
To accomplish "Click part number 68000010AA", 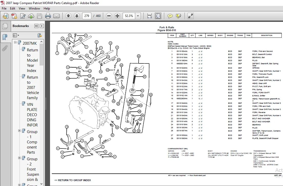I will (182, 64).
